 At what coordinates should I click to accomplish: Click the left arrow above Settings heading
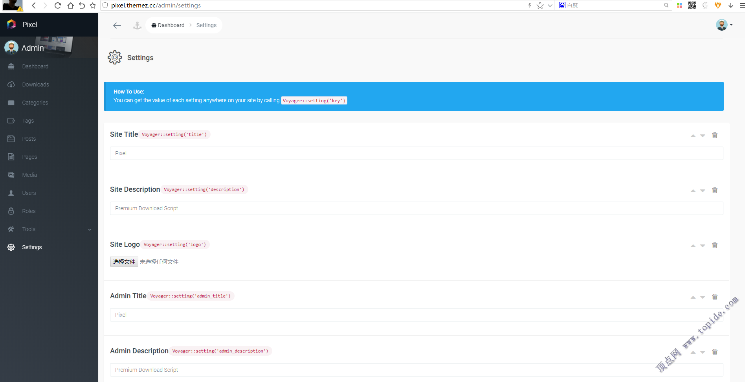pyautogui.click(x=117, y=26)
